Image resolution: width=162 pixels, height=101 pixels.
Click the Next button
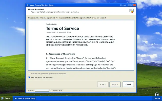115,84
